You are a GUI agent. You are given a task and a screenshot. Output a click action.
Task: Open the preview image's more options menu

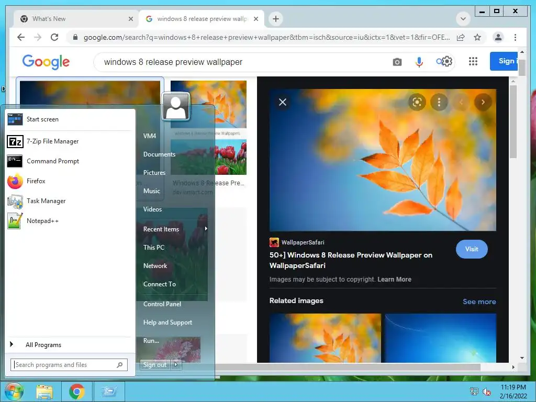pyautogui.click(x=439, y=102)
